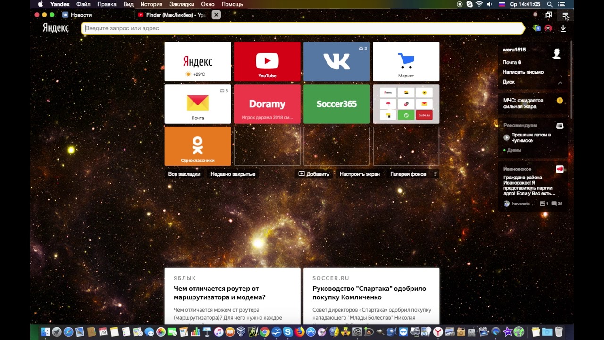Open Почта 6 in the side panel

[x=512, y=62]
